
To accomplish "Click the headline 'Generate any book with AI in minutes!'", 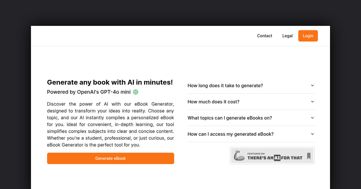I will click(110, 82).
